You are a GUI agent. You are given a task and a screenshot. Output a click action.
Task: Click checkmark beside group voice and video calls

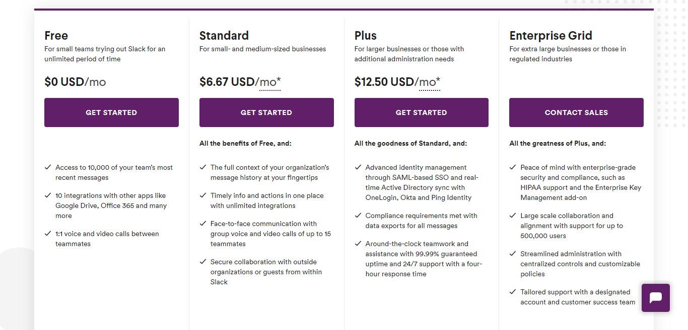[x=203, y=224]
